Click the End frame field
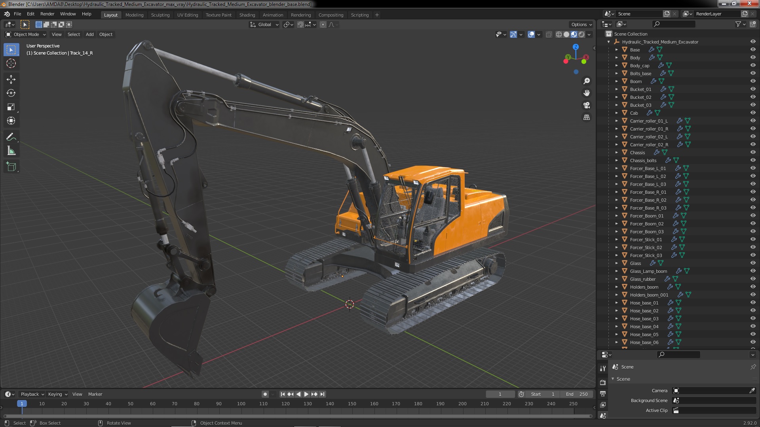The height and width of the screenshot is (427, 760). (577, 394)
